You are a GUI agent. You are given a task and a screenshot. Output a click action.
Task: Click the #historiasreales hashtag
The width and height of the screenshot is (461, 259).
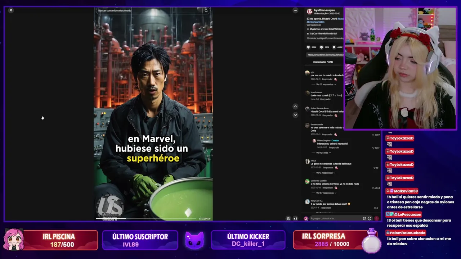(316, 22)
